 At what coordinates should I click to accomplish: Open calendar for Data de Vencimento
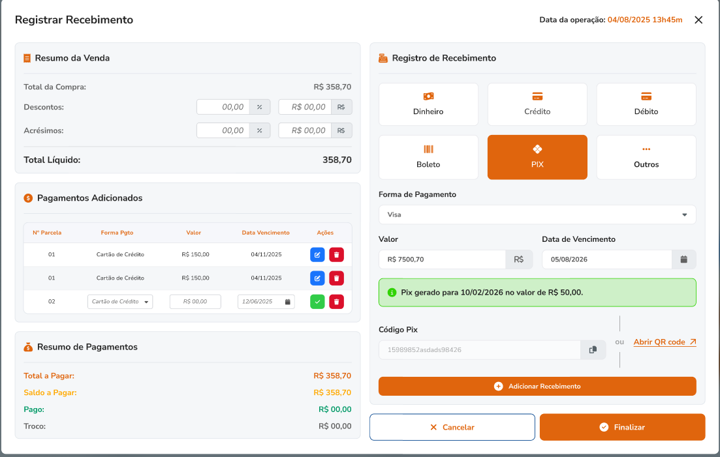coord(683,259)
